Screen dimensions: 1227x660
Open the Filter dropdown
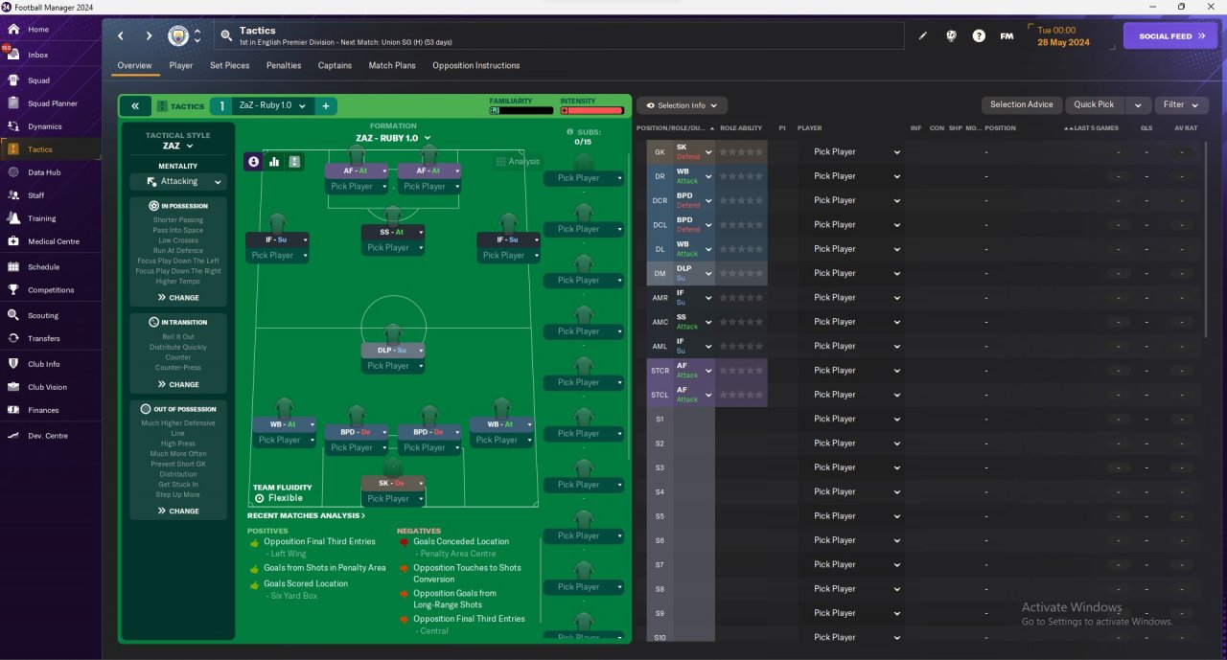coord(1181,105)
